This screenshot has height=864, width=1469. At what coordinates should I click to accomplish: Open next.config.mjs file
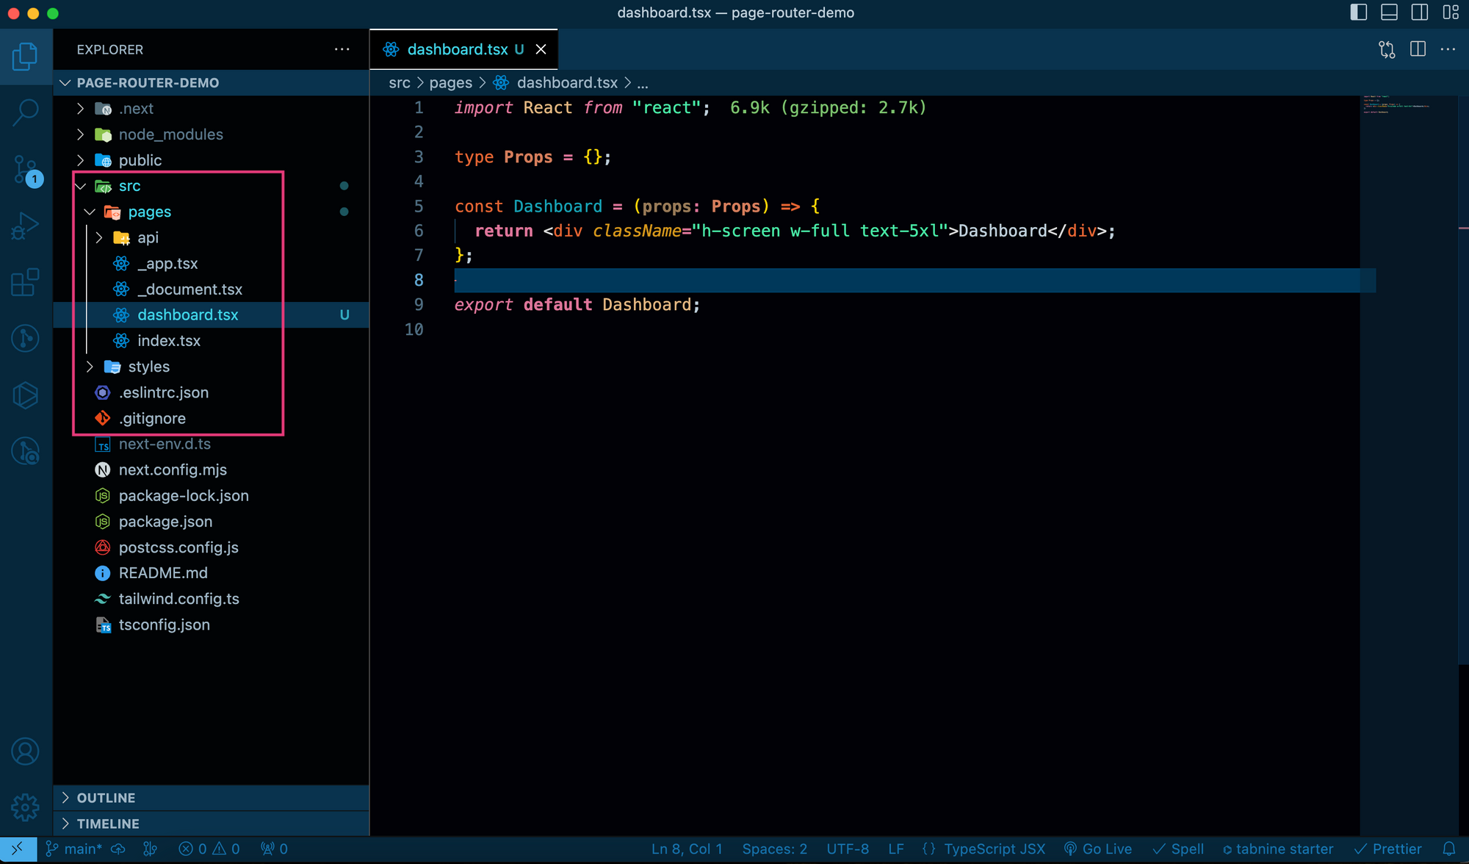[x=212, y=469]
